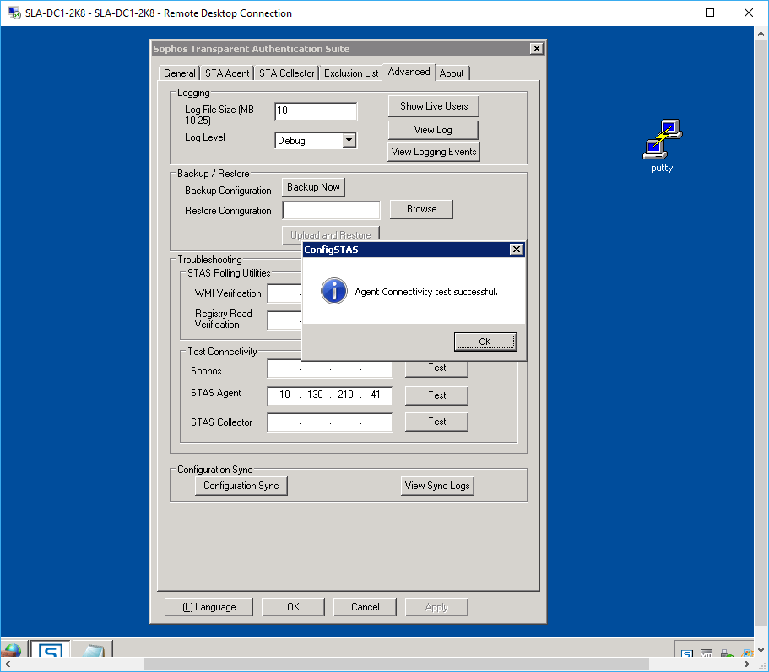Click the Registry Read Verification field
The image size is (769, 672).
click(284, 320)
